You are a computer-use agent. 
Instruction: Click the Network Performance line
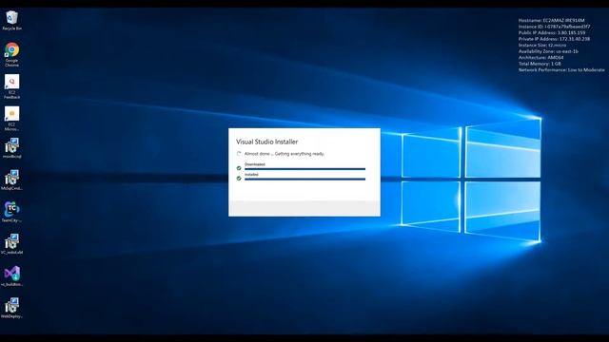click(x=561, y=69)
